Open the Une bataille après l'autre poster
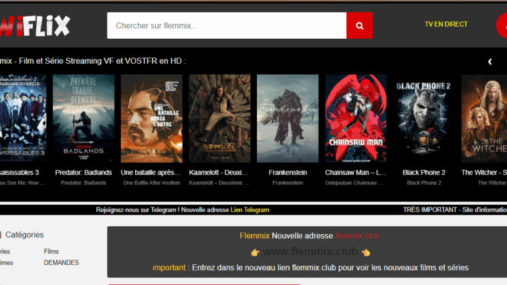 click(x=152, y=118)
